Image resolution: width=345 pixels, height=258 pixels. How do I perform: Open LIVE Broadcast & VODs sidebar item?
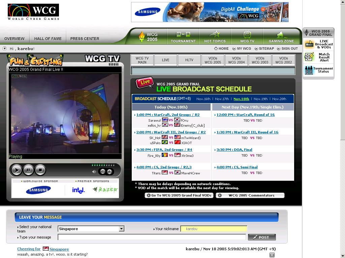click(x=319, y=44)
